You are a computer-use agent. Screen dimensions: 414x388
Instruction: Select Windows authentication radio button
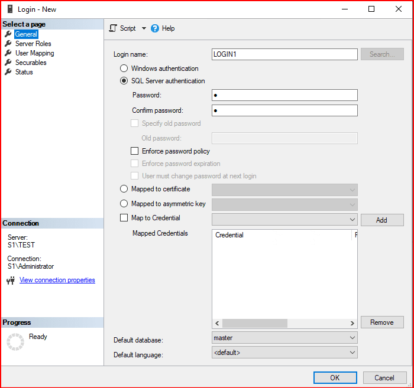124,69
